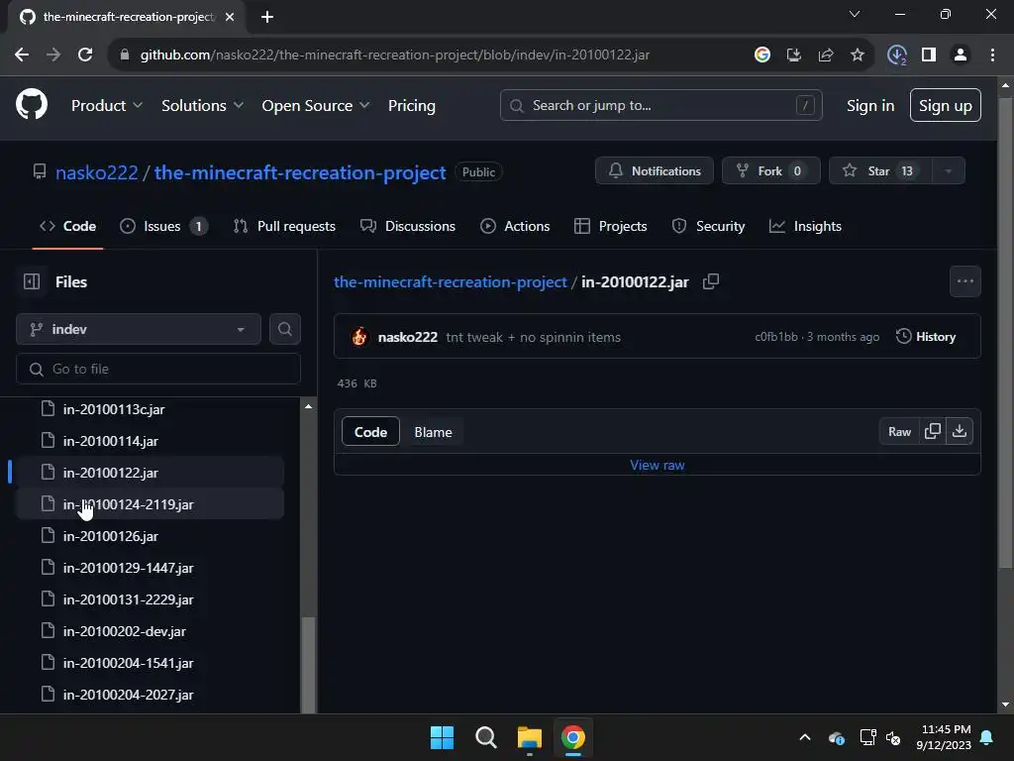Open in-20100202-dev.jar in file tree
The image size is (1014, 761).
[x=151, y=631]
